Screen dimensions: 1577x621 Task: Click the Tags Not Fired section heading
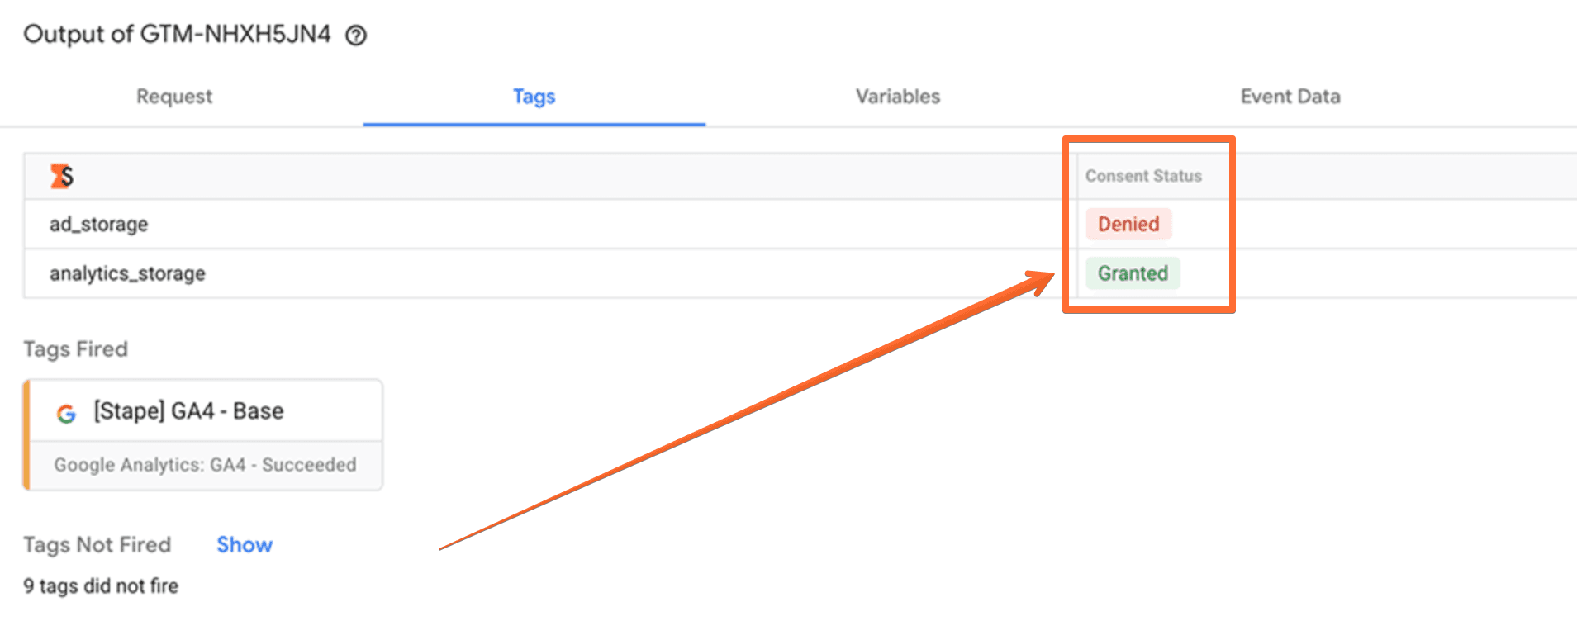coord(97,545)
